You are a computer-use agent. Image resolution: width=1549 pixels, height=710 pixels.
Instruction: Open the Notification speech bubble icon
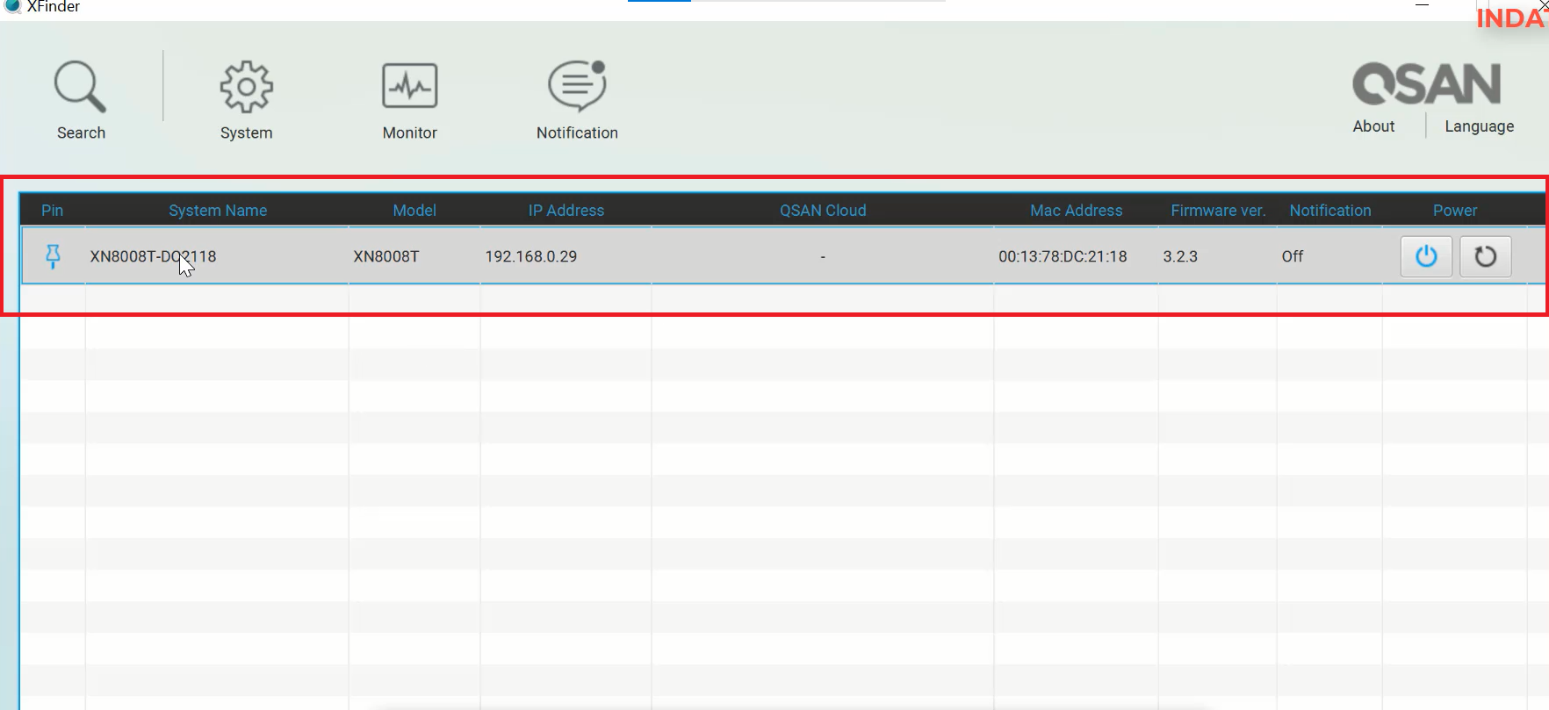tap(577, 85)
